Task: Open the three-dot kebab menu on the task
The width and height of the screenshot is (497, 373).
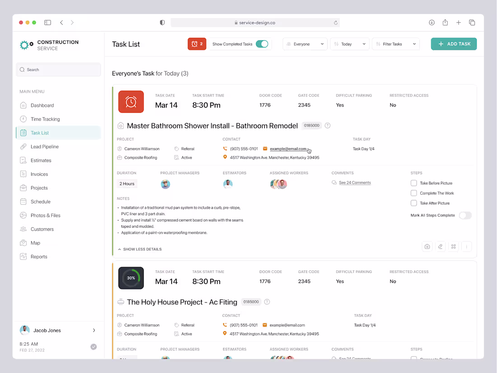Action: [466, 246]
